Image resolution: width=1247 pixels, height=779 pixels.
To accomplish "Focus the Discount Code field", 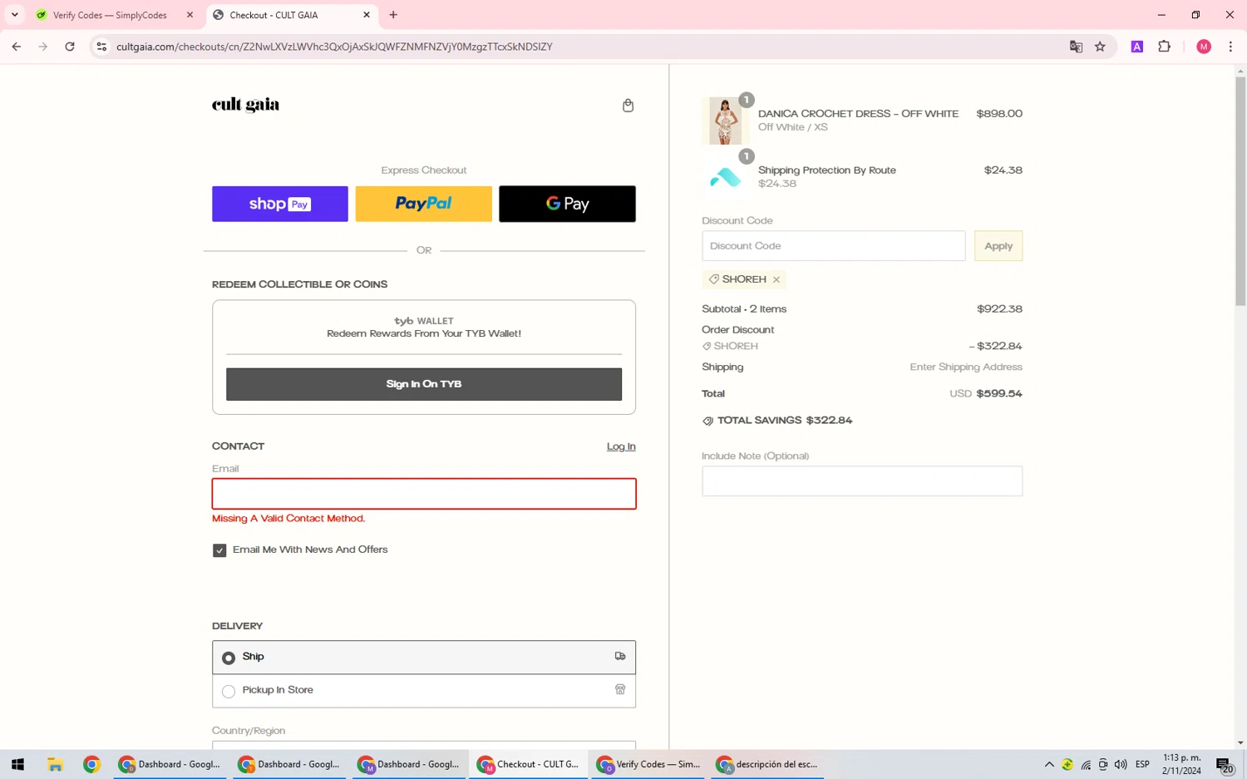I will (x=834, y=246).
